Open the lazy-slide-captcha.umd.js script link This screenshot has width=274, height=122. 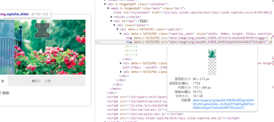pos(173,118)
